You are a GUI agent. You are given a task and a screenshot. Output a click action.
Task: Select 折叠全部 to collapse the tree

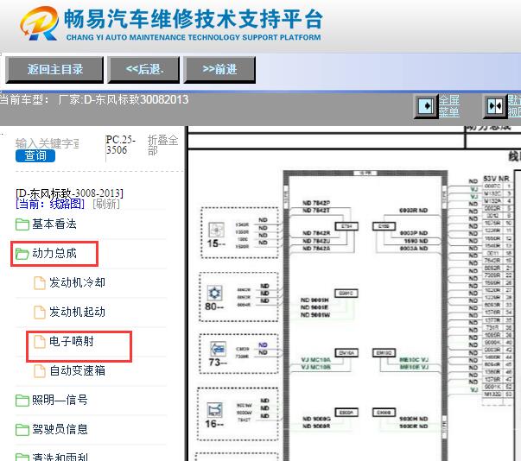pyautogui.click(x=162, y=145)
